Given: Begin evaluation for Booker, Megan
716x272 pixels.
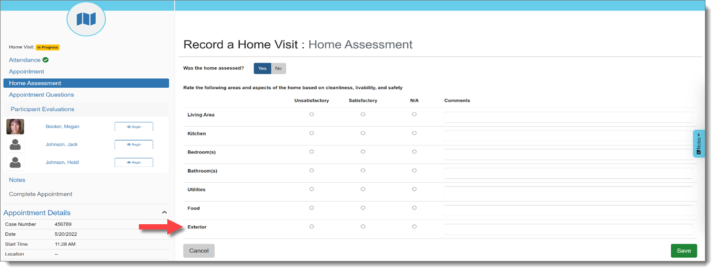Looking at the screenshot, I should [134, 127].
